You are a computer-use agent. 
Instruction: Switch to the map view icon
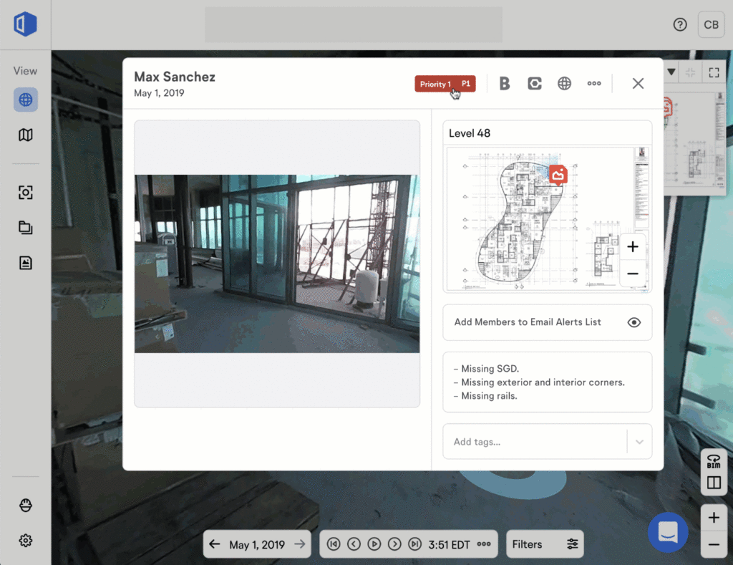coord(26,135)
